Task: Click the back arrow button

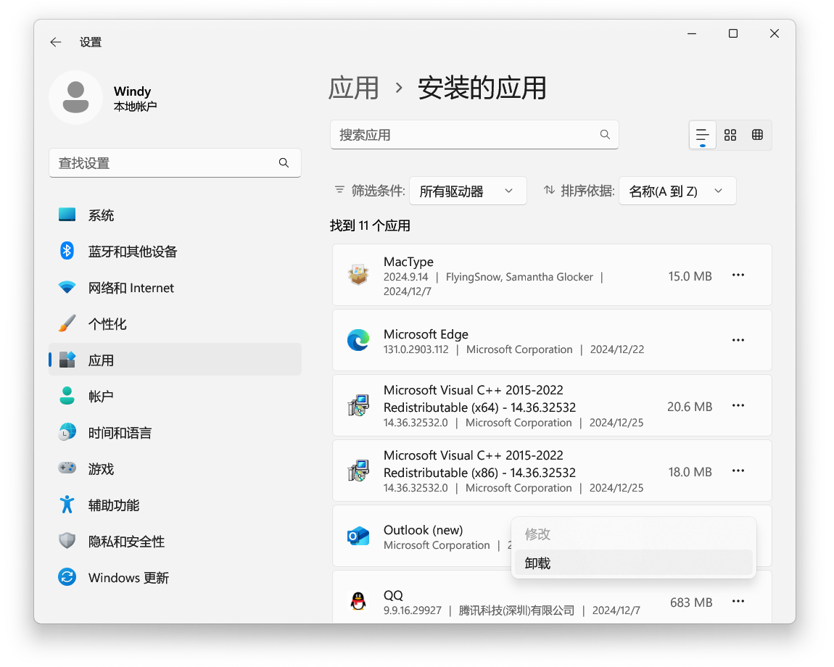Action: click(56, 42)
